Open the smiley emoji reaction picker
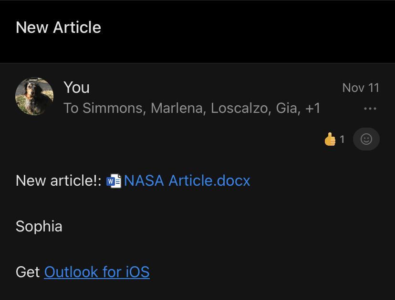The width and height of the screenshot is (395, 300). pyautogui.click(x=366, y=139)
